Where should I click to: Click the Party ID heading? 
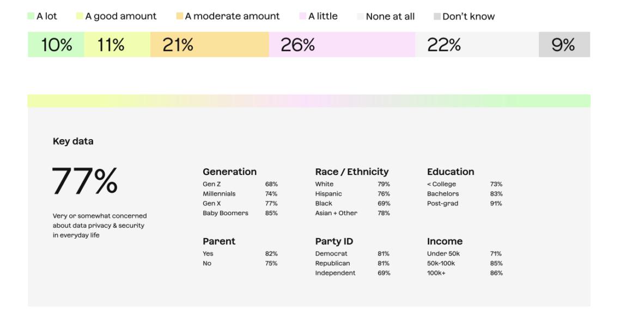[333, 241]
